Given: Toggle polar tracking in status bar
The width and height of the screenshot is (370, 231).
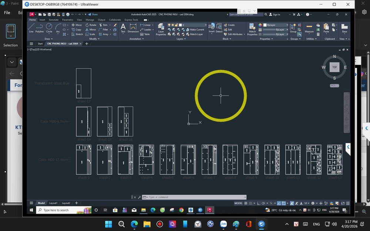Looking at the screenshot, I should point(263,203).
